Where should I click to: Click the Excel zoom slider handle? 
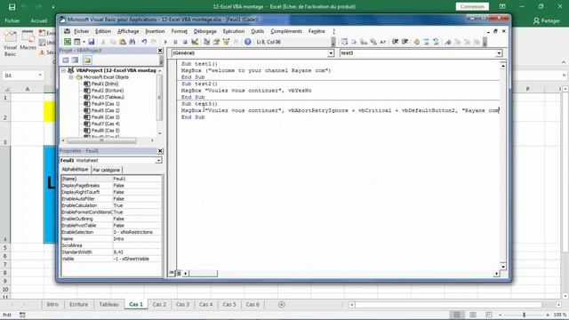tap(524, 315)
